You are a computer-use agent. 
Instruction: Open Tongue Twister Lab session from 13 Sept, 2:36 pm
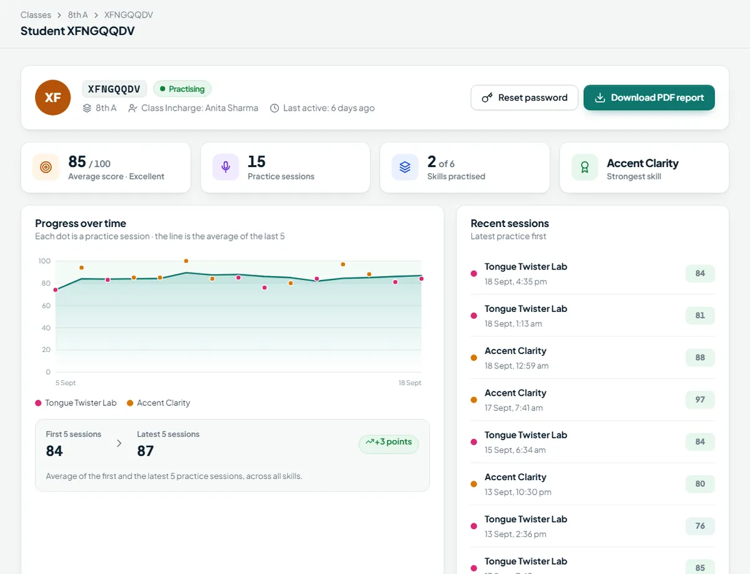coord(592,526)
